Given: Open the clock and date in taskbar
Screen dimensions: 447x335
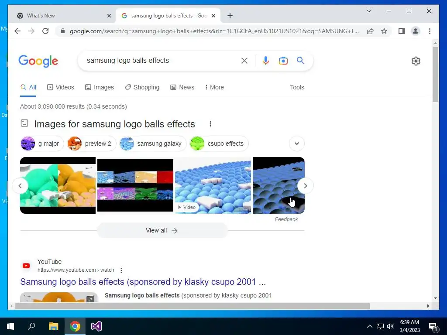Looking at the screenshot, I should tap(409, 326).
